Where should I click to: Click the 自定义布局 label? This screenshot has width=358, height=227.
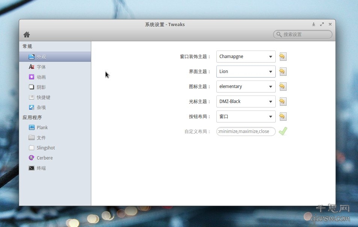tap(197, 131)
